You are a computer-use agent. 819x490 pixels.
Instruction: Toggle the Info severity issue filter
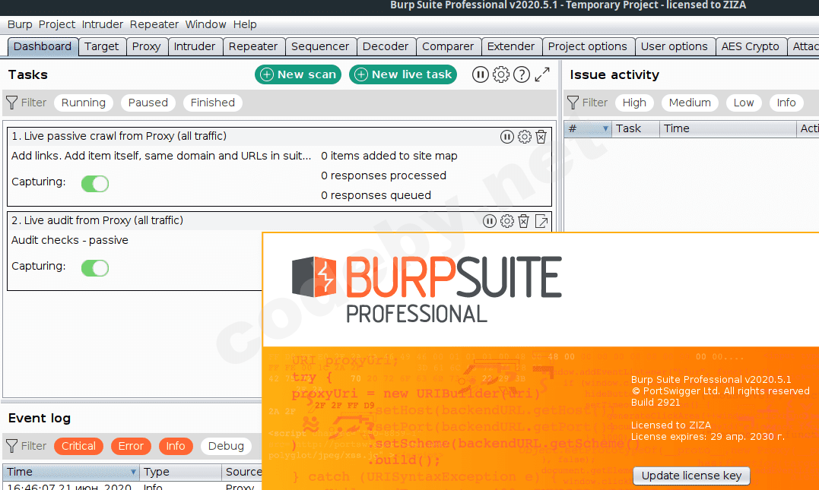click(x=786, y=103)
